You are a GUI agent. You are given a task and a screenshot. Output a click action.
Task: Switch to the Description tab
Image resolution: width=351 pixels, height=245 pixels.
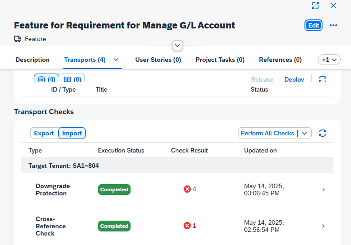coord(33,60)
